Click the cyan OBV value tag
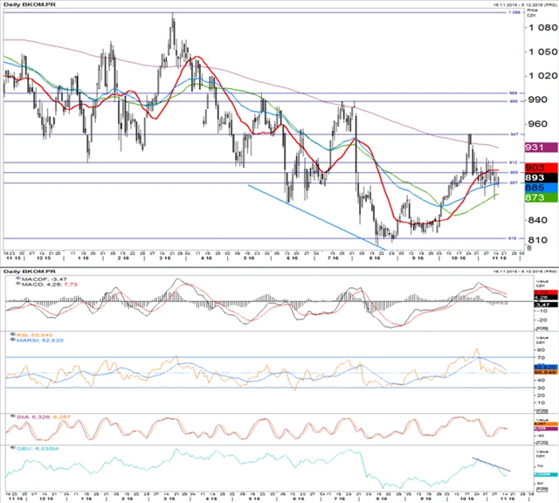Screen dimensions: 559x503 click(x=545, y=474)
